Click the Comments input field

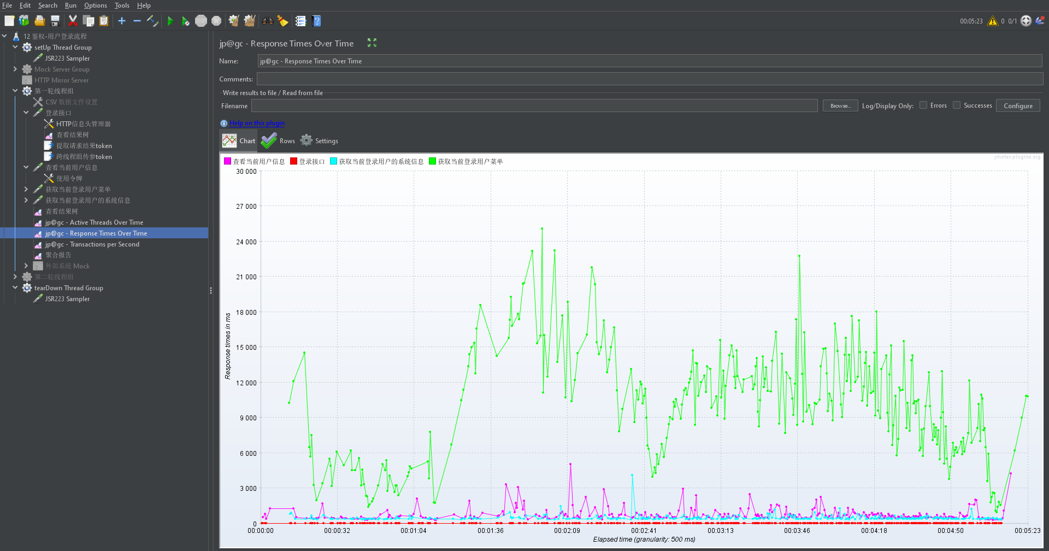point(650,79)
